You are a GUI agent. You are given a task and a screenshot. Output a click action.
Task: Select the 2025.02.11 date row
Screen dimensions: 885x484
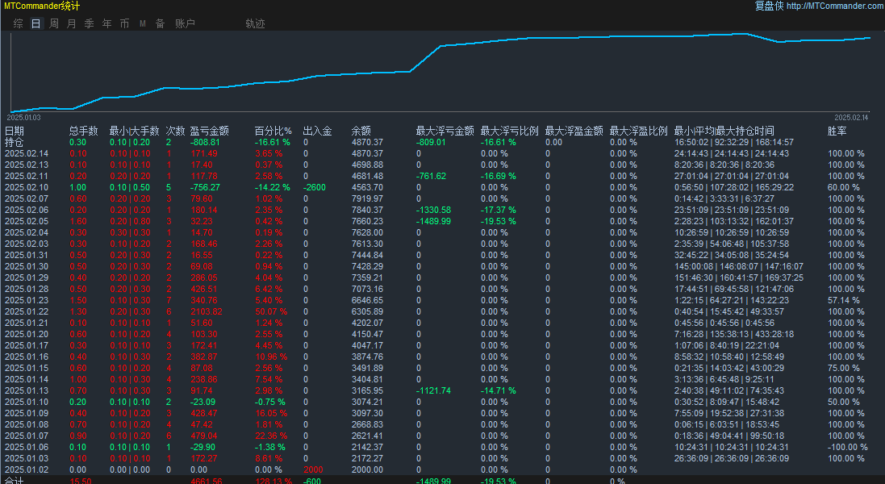coord(27,176)
